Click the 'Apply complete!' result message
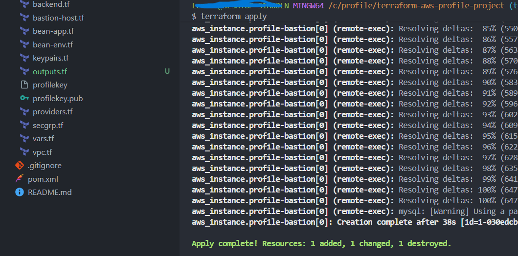Screen dimensions: 518x256 [x=321, y=244]
